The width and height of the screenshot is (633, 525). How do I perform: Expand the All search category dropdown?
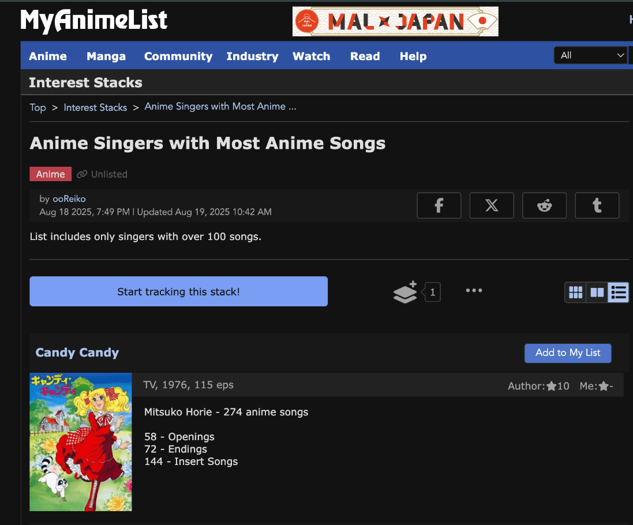point(591,55)
